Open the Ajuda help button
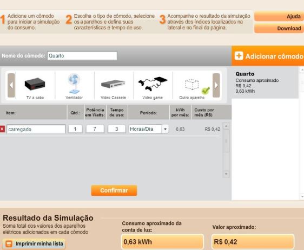This screenshot has height=250, width=304. tap(279, 16)
